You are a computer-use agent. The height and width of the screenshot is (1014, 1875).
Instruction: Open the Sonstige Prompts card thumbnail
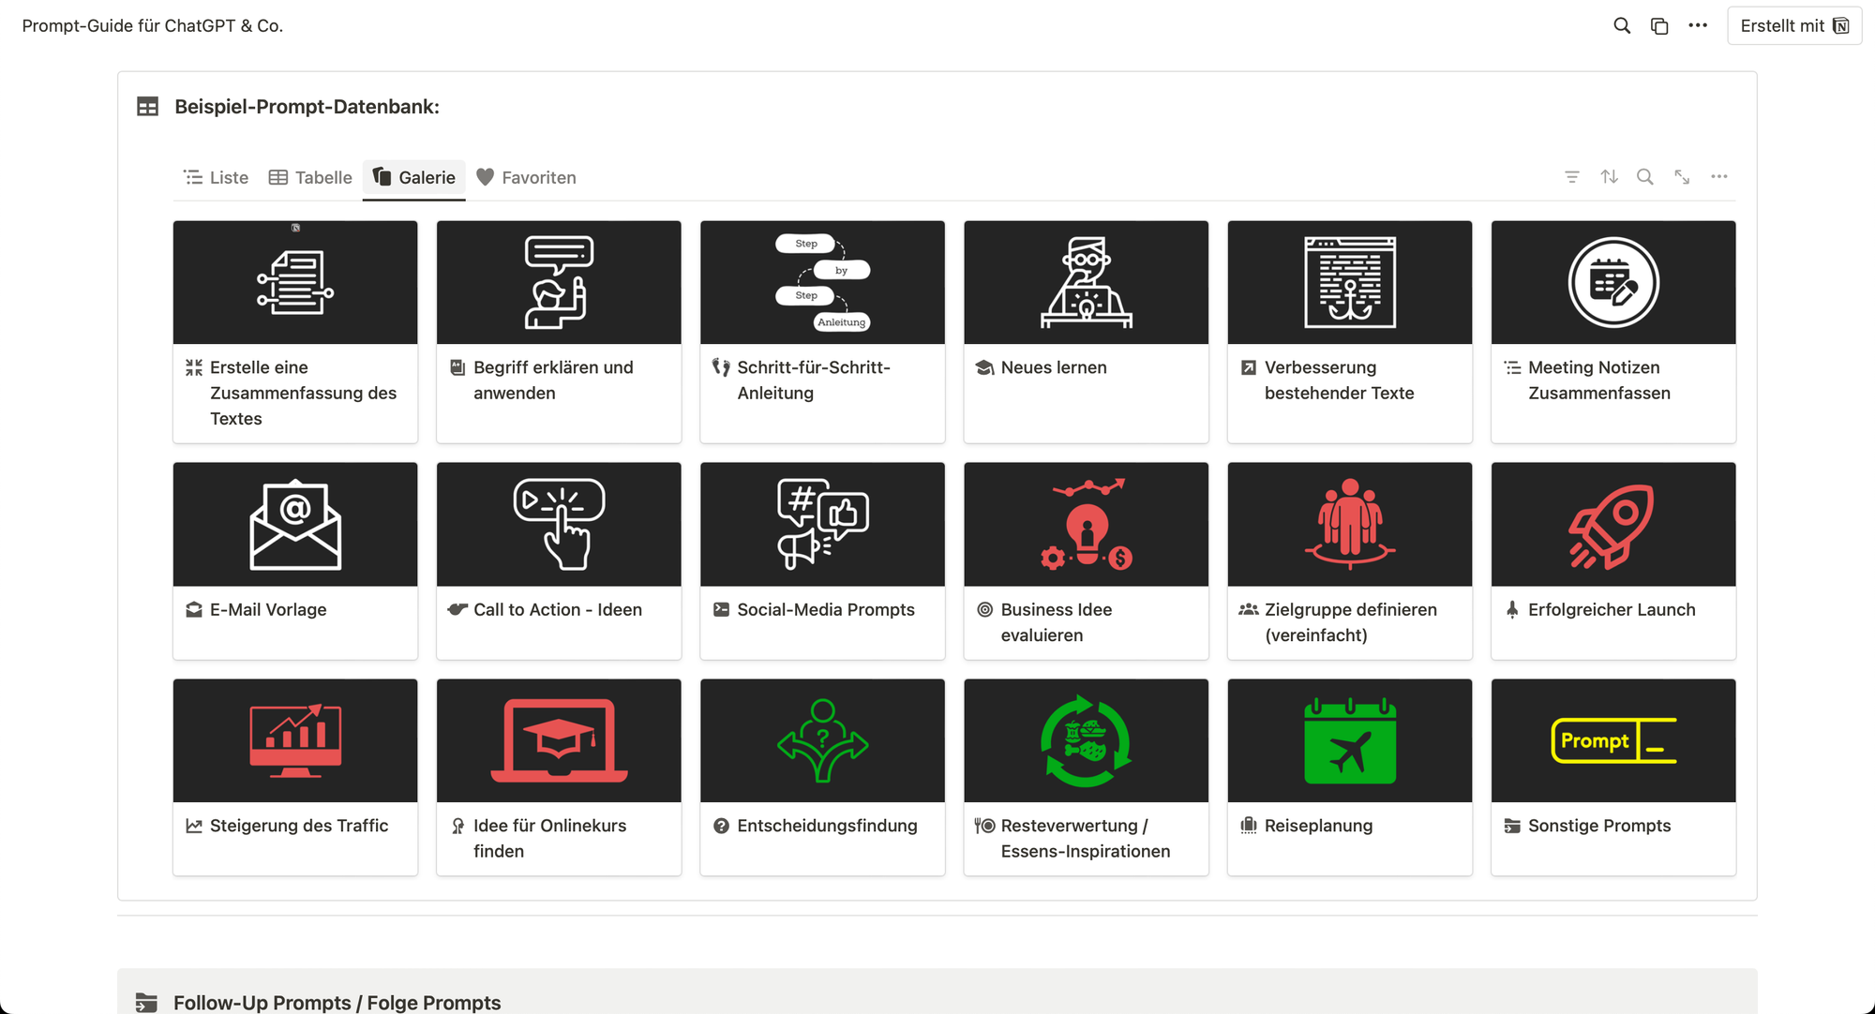tap(1612, 740)
